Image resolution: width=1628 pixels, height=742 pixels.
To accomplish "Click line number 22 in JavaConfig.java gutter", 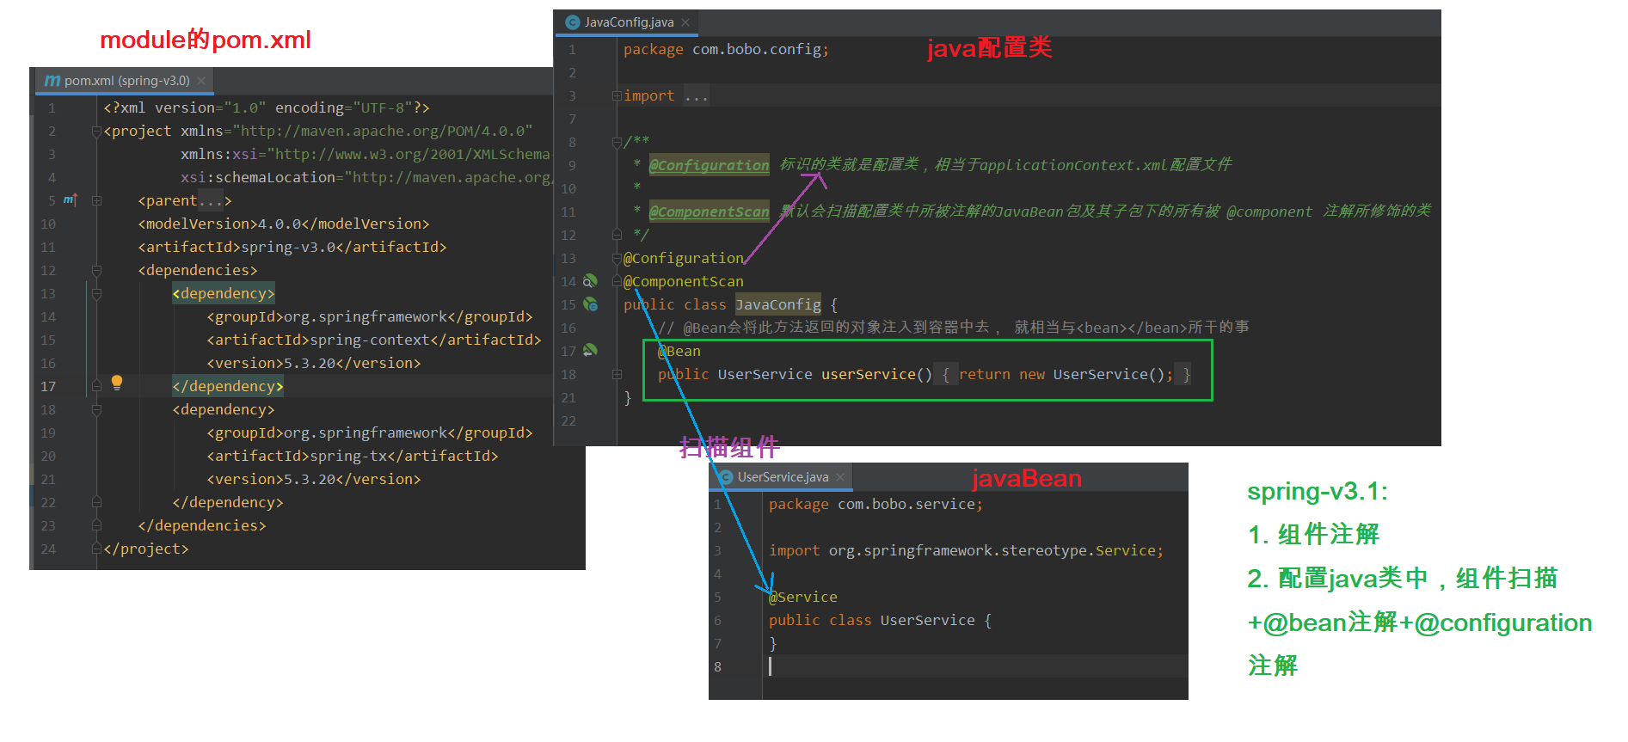I will coord(568,420).
